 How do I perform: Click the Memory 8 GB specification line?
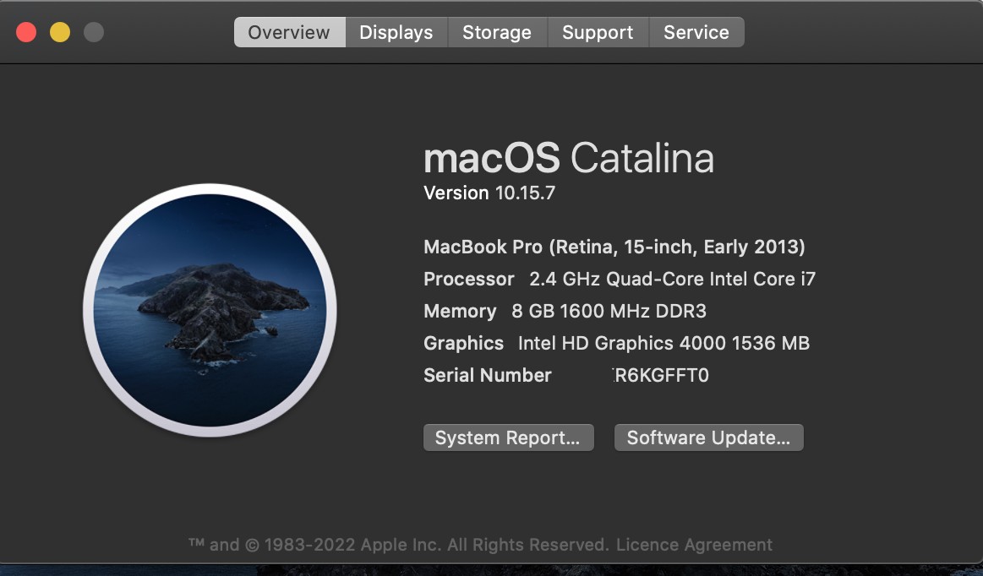[x=565, y=312]
